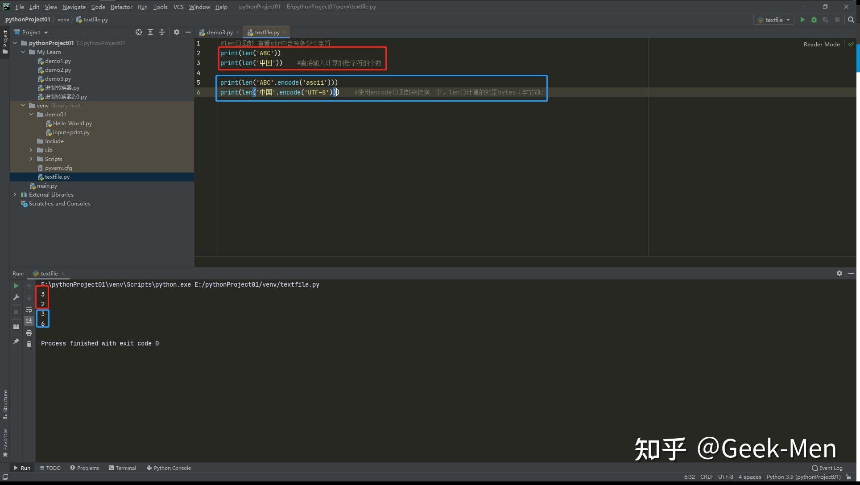Run the textfile configuration
The image size is (860, 485).
802,20
